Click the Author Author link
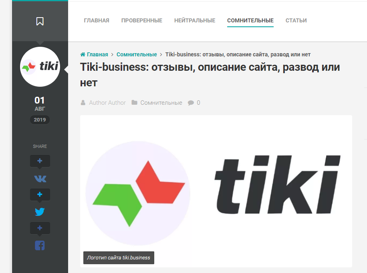367x273 pixels. pyautogui.click(x=107, y=103)
